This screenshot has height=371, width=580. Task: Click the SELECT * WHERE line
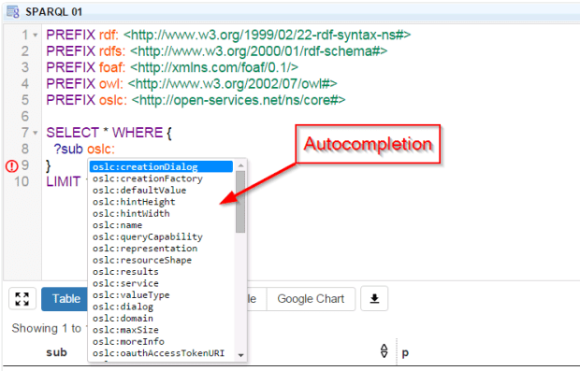(109, 133)
